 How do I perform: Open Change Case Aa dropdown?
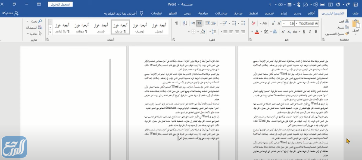[263, 24]
